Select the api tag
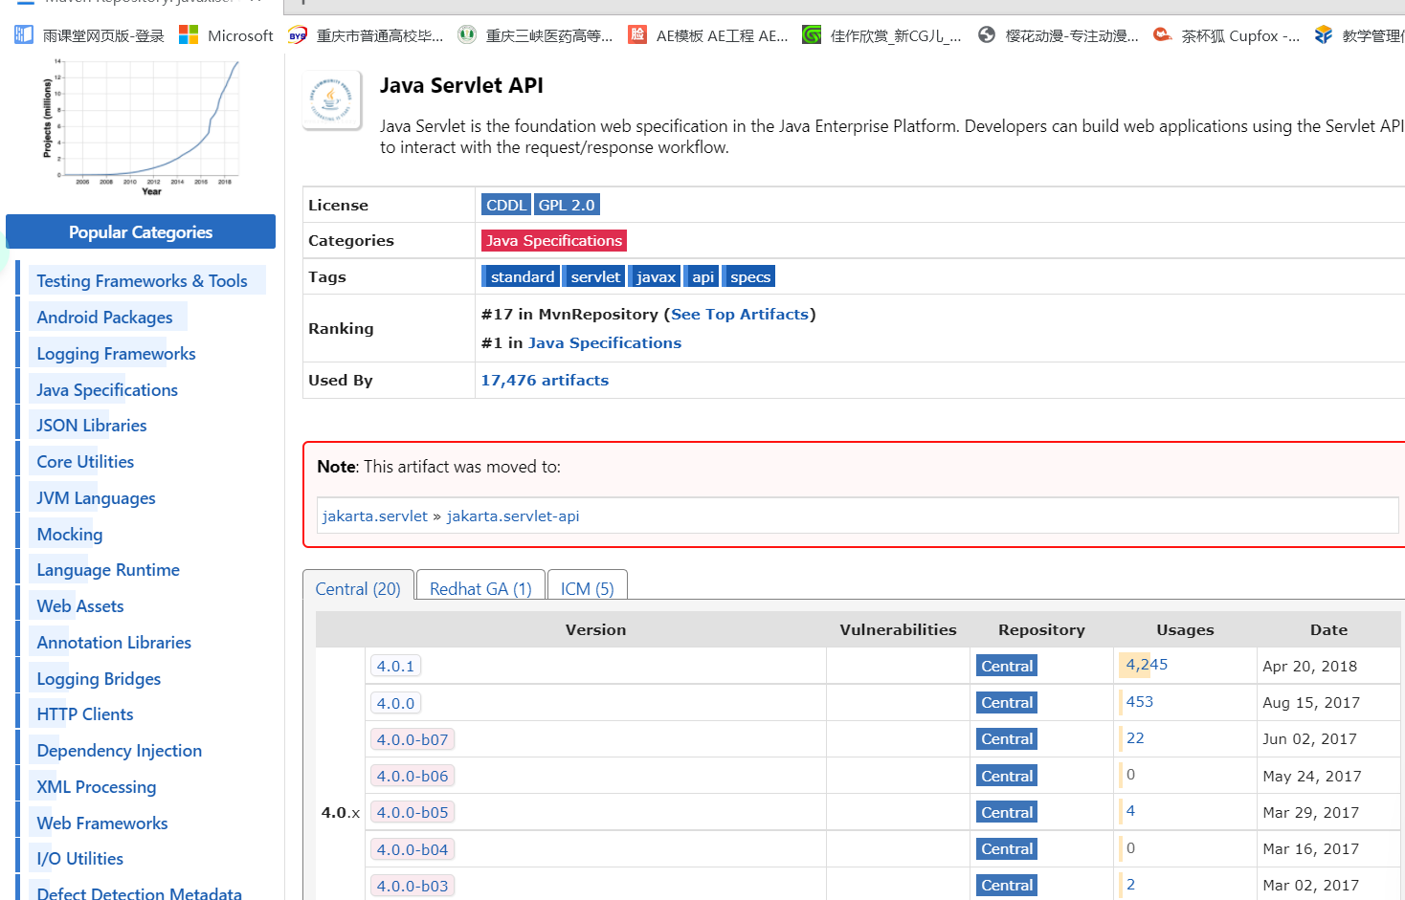 (x=702, y=276)
